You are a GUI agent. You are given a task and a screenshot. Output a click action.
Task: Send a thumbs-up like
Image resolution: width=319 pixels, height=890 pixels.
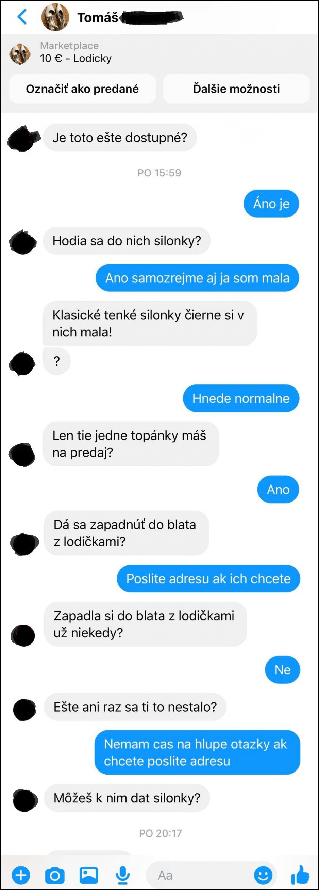pos(300,875)
